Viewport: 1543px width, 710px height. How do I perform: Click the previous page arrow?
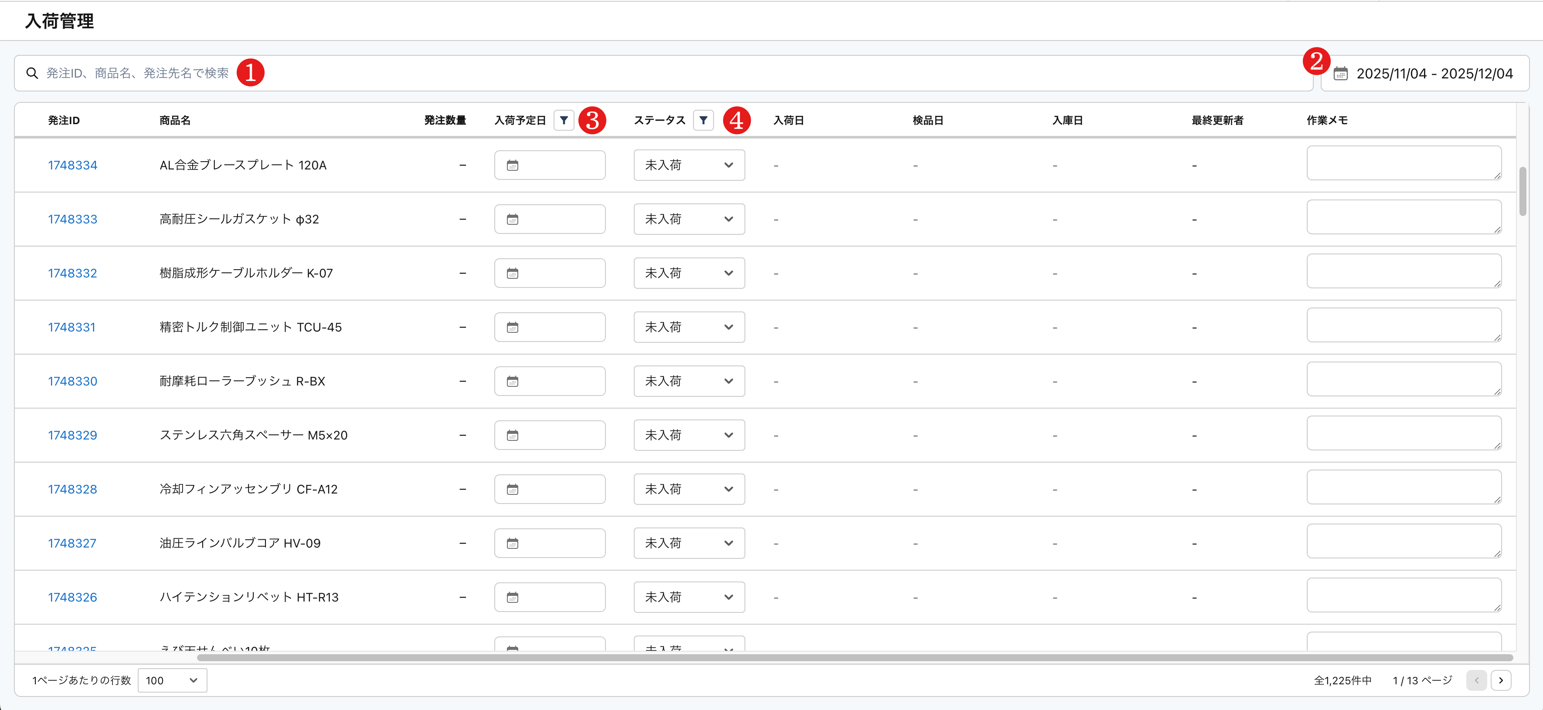(x=1476, y=680)
